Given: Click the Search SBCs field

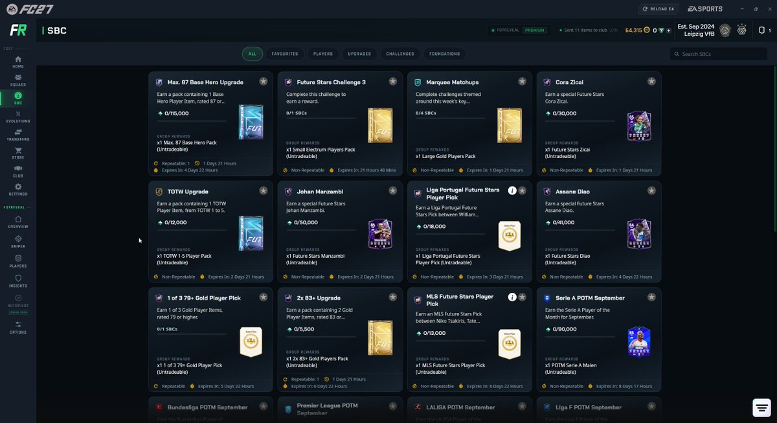Looking at the screenshot, I should click(x=719, y=54).
